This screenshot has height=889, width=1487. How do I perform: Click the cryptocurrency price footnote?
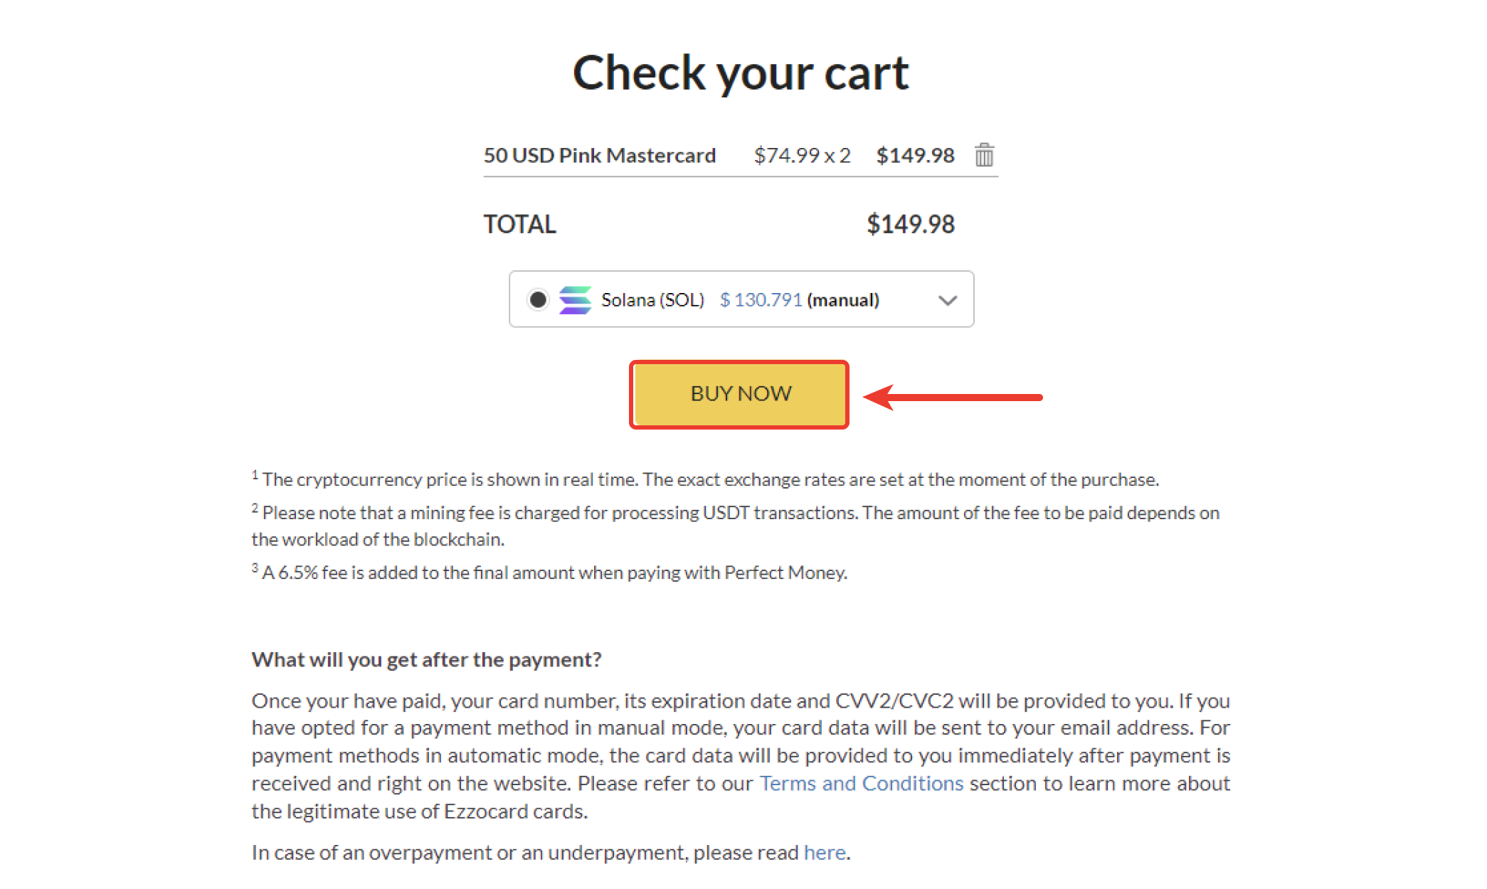click(x=709, y=479)
